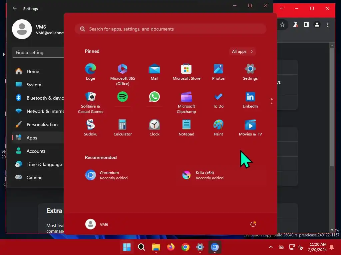Open VM6 user account in Start menu
The image size is (341, 255).
tap(97, 224)
